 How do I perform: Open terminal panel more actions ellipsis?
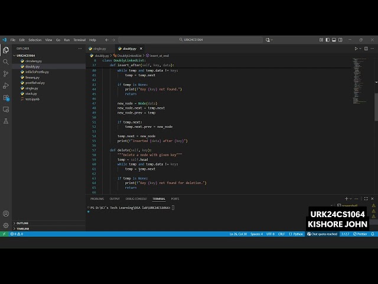click(x=356, y=199)
